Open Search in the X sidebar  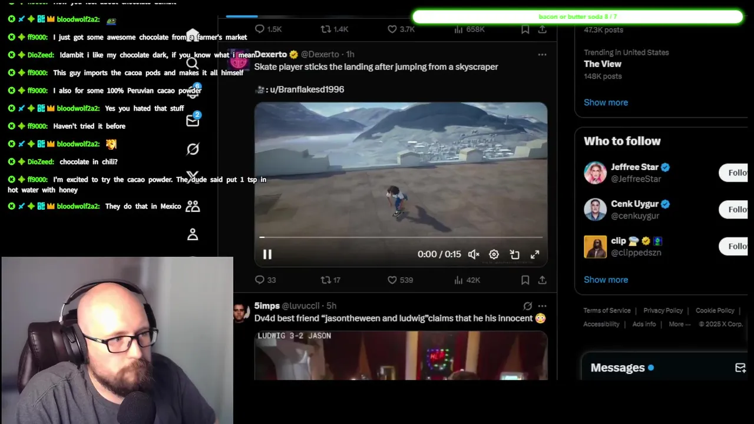pos(193,63)
